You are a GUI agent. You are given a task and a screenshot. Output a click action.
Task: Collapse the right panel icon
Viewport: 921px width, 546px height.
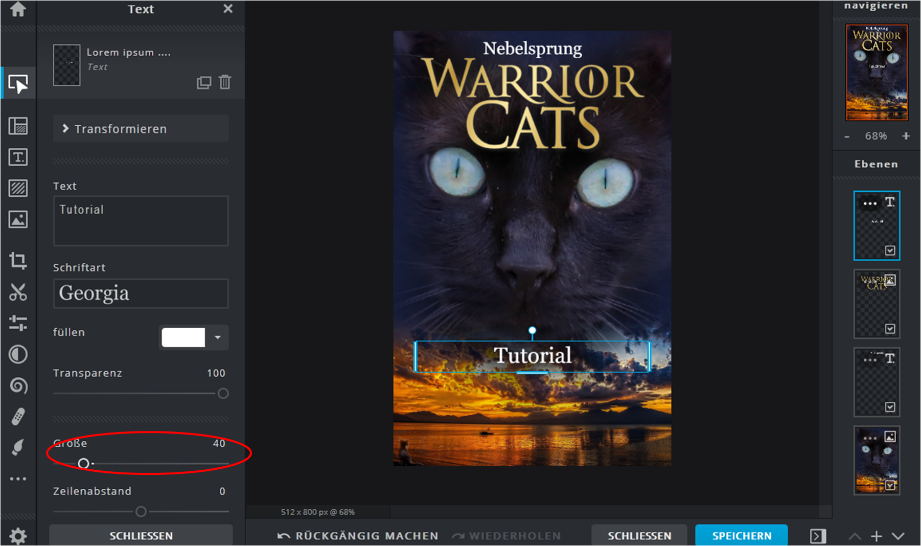click(818, 536)
